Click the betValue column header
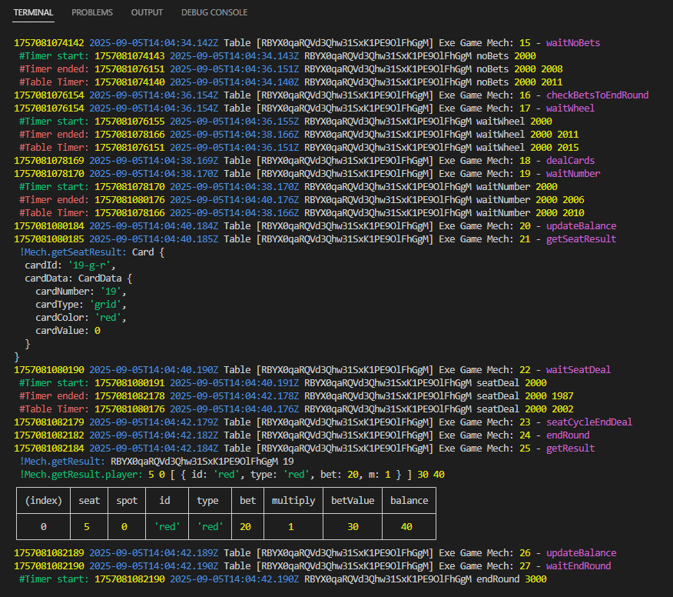Image resolution: width=673 pixels, height=597 pixels. [353, 501]
